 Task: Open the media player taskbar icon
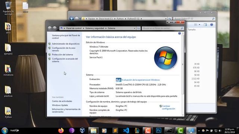pyautogui.click(x=104, y=131)
